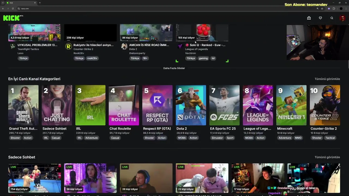This screenshot has width=349, height=196.
Task: Click the kick.com address bar
Action: click(x=164, y=8)
